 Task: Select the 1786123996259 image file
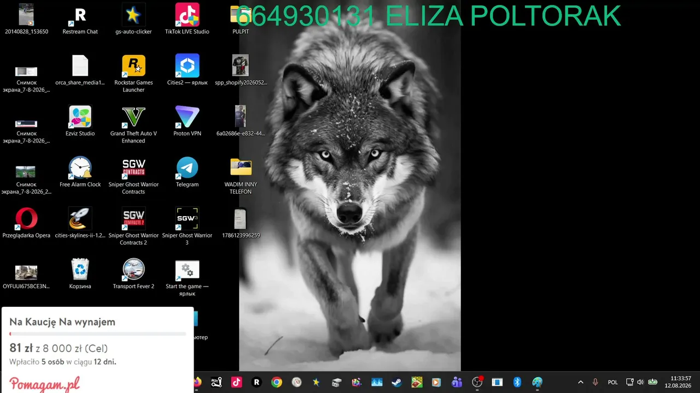point(241,223)
